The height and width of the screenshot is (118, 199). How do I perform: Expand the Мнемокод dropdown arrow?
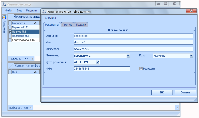[x=128, y=56]
